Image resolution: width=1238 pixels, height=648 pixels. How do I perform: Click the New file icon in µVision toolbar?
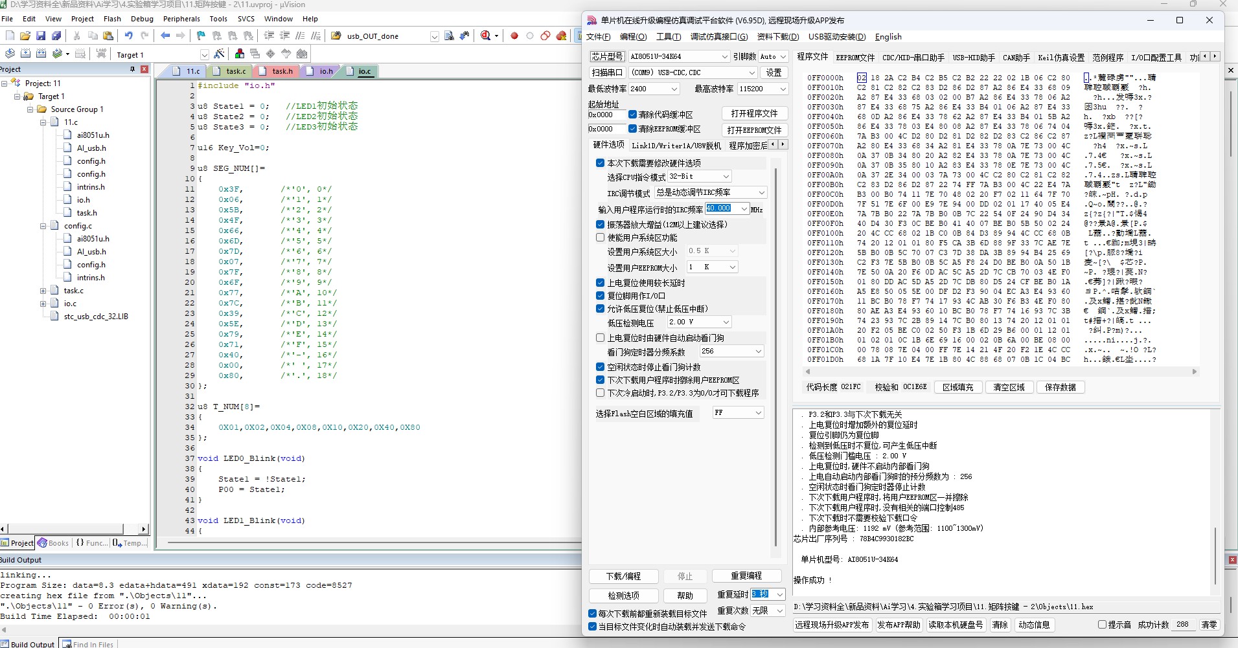click(x=9, y=36)
